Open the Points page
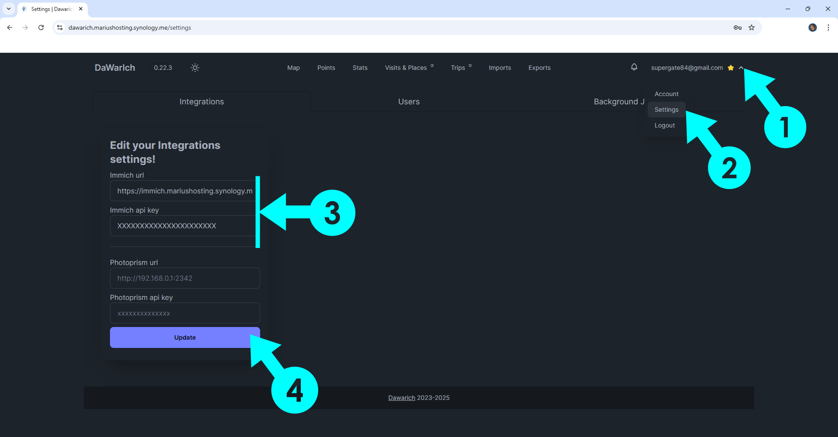 tap(326, 68)
